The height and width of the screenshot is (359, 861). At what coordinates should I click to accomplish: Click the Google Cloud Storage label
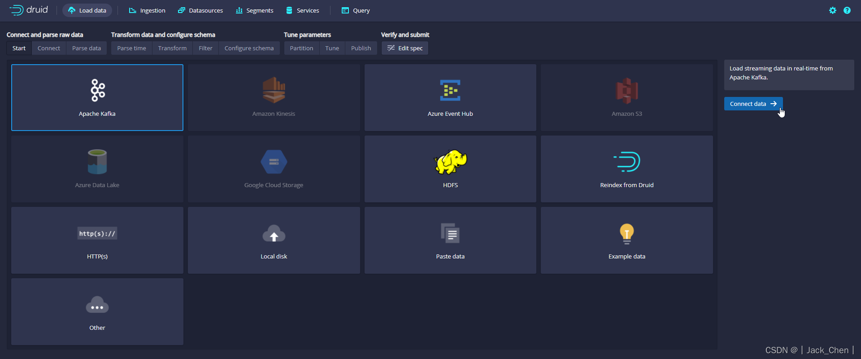pos(274,185)
